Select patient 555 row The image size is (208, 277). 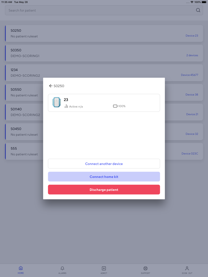pyautogui.click(x=24, y=151)
